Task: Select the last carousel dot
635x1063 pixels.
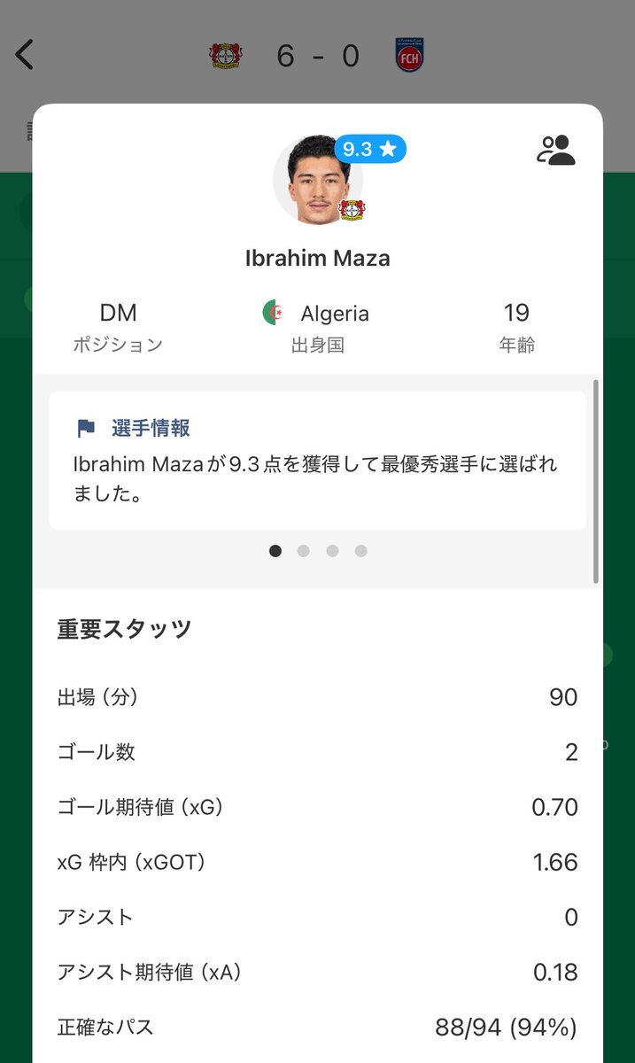Action: pos(360,550)
